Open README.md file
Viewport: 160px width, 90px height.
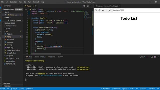[12, 64]
